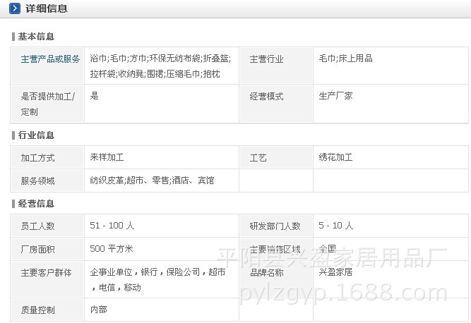Click the 兴盈家居 brand name value
Screen dimensions: 471x323
pos(337,272)
